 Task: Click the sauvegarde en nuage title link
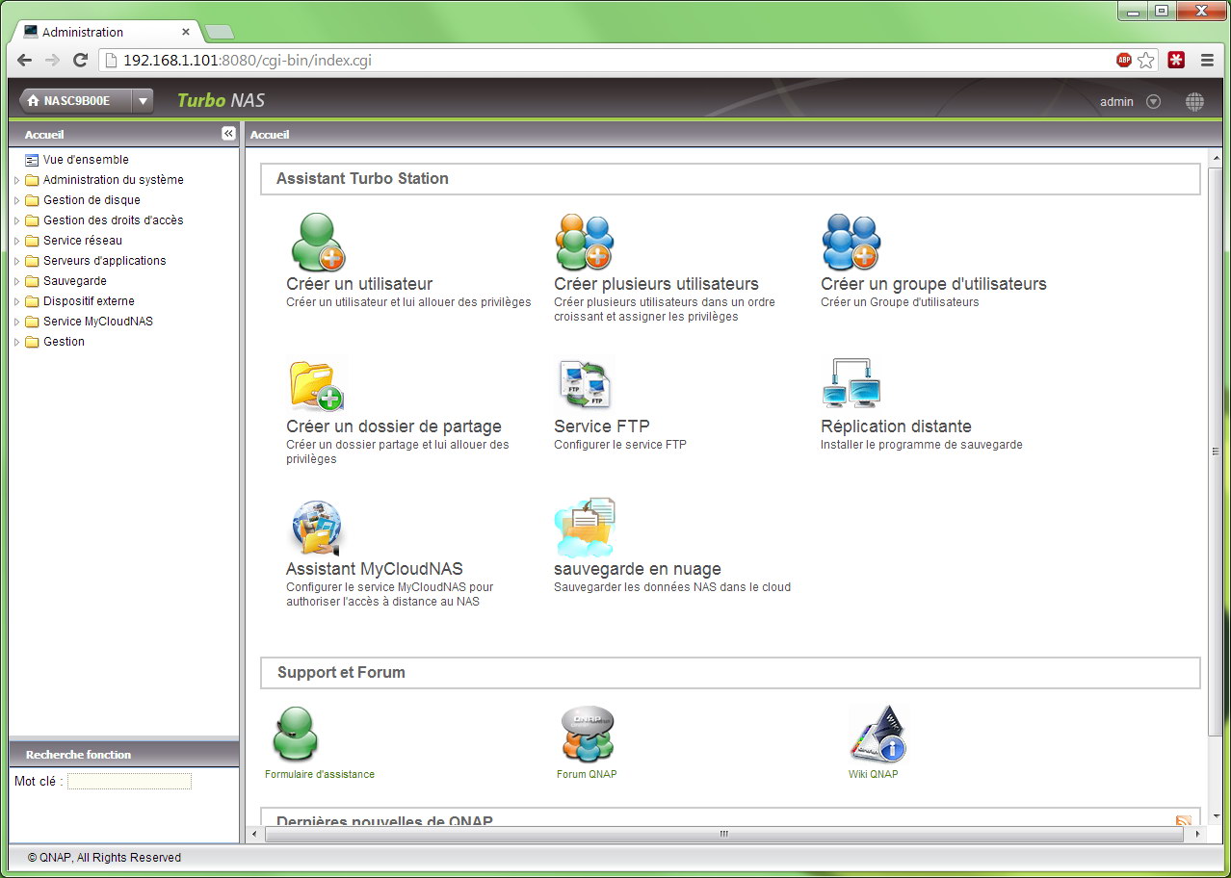638,569
